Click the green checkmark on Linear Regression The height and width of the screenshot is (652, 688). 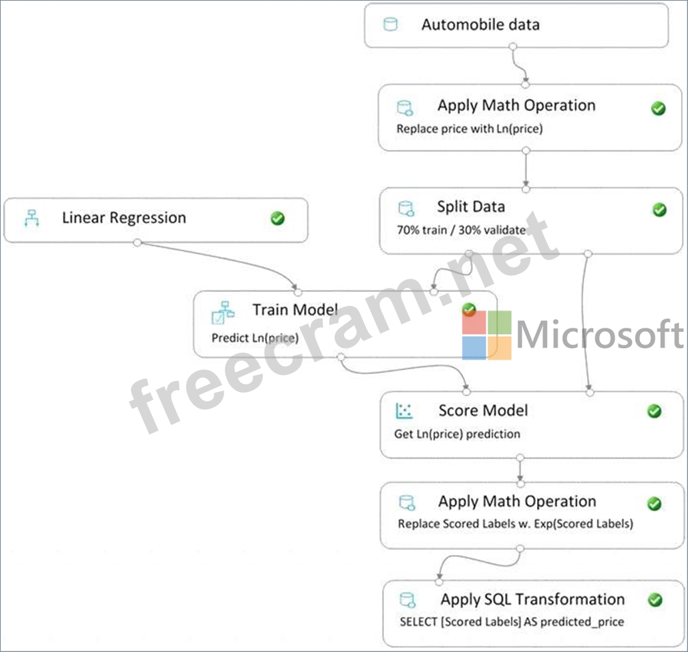click(x=278, y=218)
